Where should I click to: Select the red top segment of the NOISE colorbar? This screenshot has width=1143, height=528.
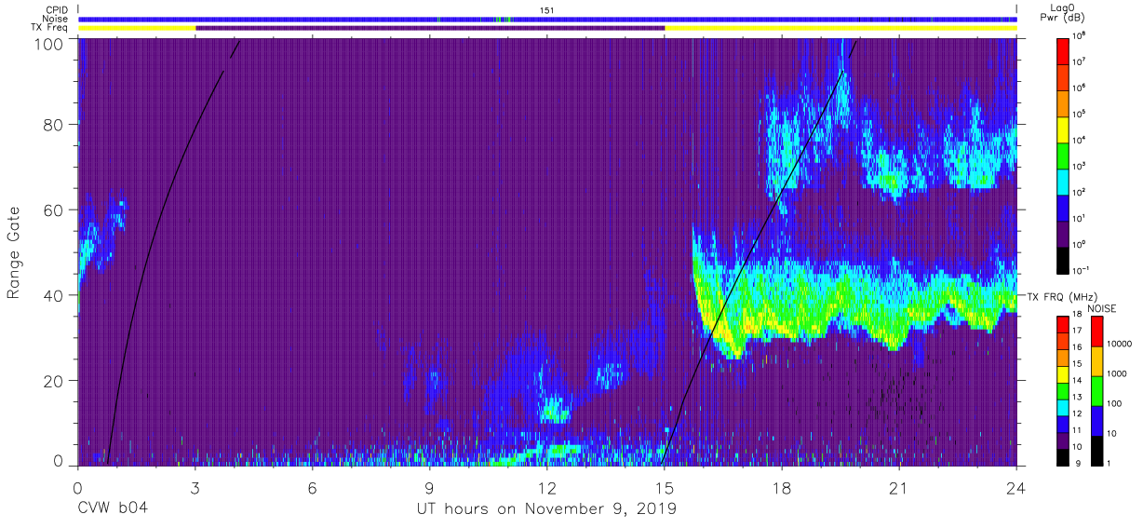tap(1096, 332)
